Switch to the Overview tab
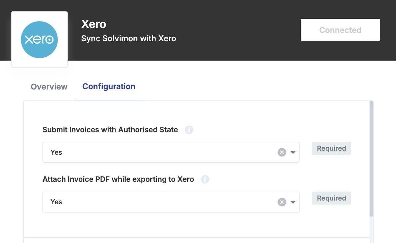The height and width of the screenshot is (243, 396). pos(49,87)
